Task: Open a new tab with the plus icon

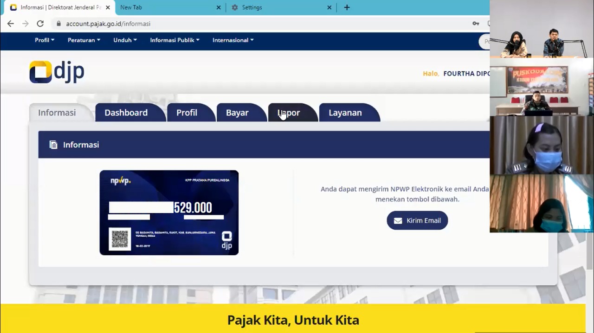Action: click(347, 7)
